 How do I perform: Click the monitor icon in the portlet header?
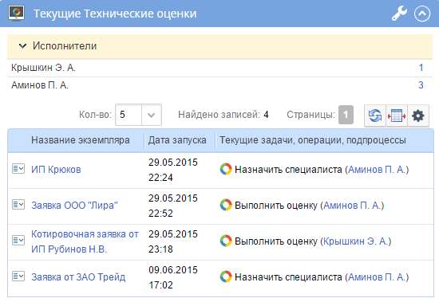(16, 13)
